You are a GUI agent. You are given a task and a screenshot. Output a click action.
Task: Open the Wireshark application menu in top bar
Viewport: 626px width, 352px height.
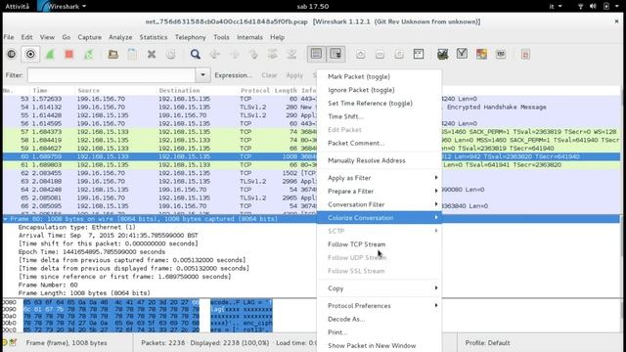point(63,6)
